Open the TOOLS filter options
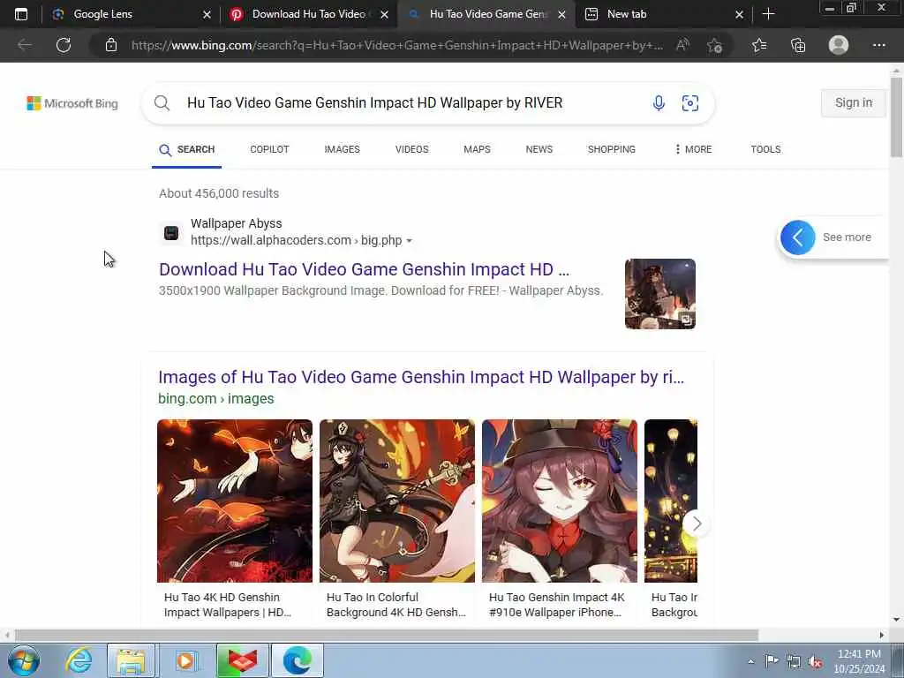Viewport: 904px width, 678px height. click(765, 149)
